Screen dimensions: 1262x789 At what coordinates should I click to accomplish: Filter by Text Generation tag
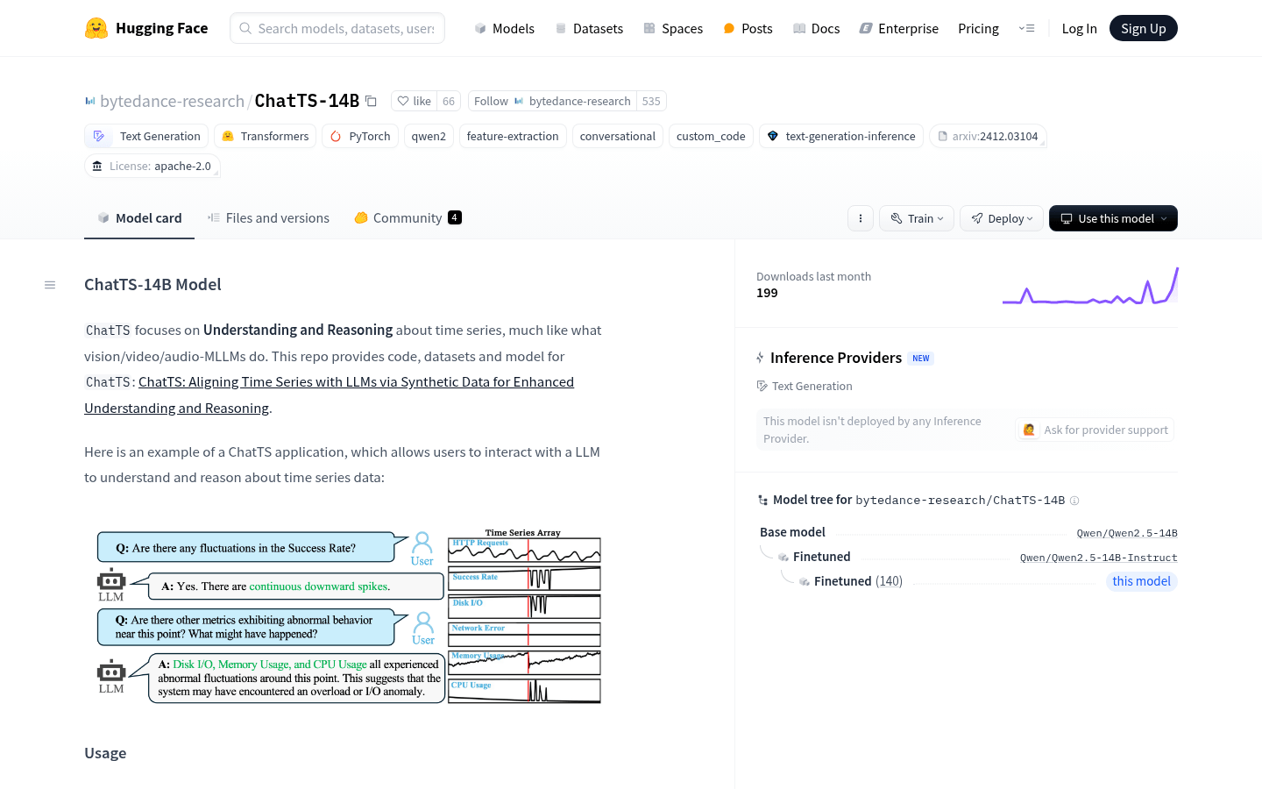coord(146,136)
